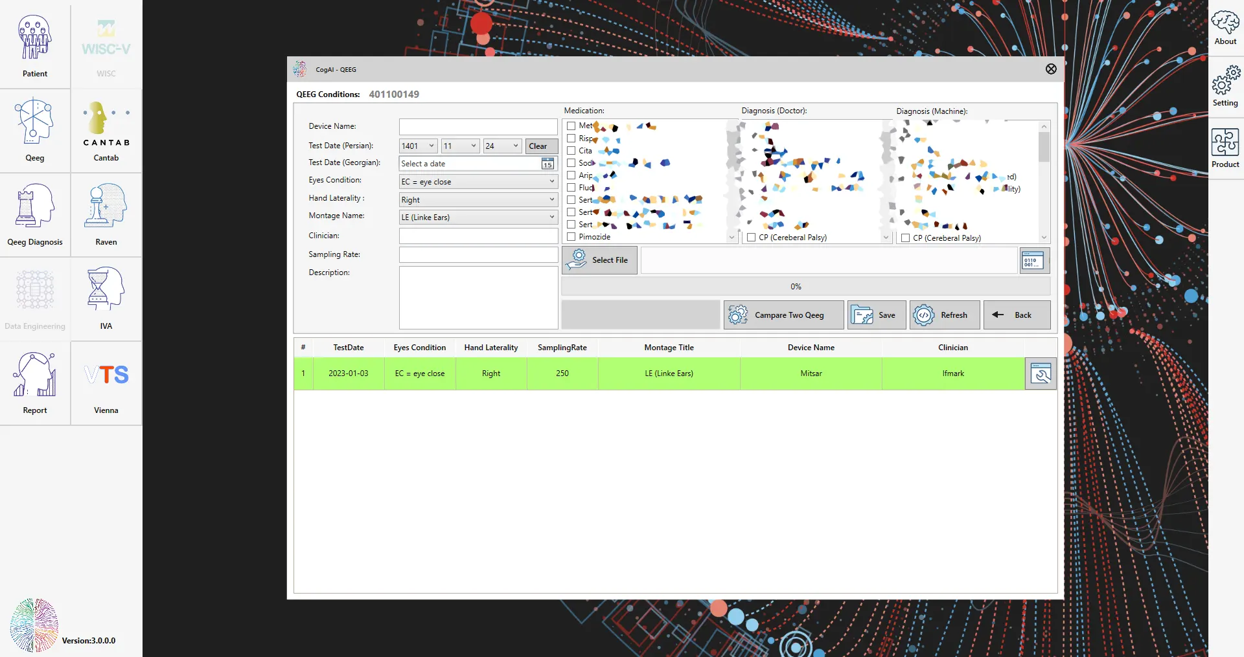Expand the Eyes Condition dropdown
The image size is (1244, 657).
pos(478,182)
